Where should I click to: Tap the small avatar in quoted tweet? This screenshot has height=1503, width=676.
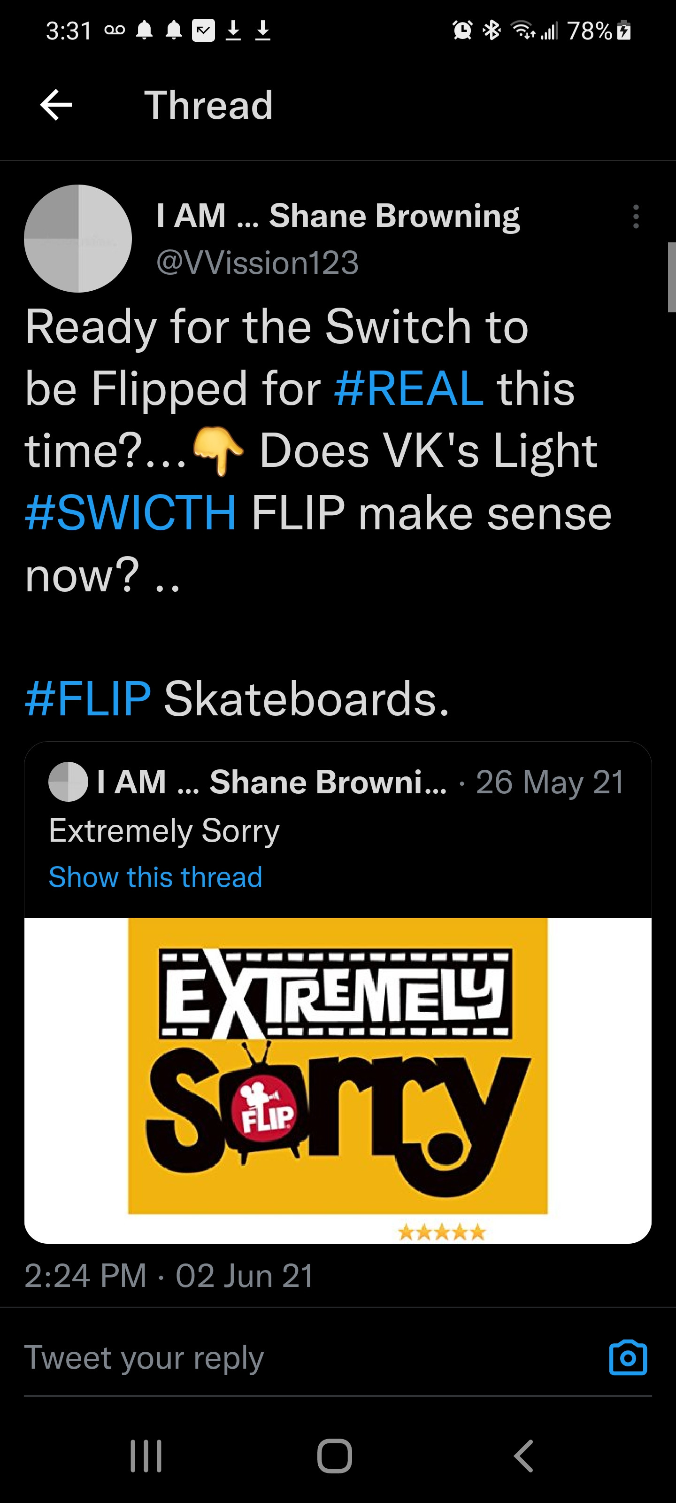point(68,782)
